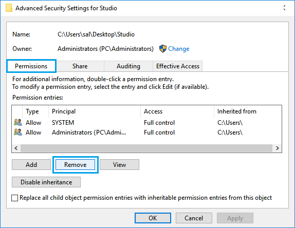This screenshot has height=228, width=295.
Task: Select the Permissions tab
Action: 31,66
